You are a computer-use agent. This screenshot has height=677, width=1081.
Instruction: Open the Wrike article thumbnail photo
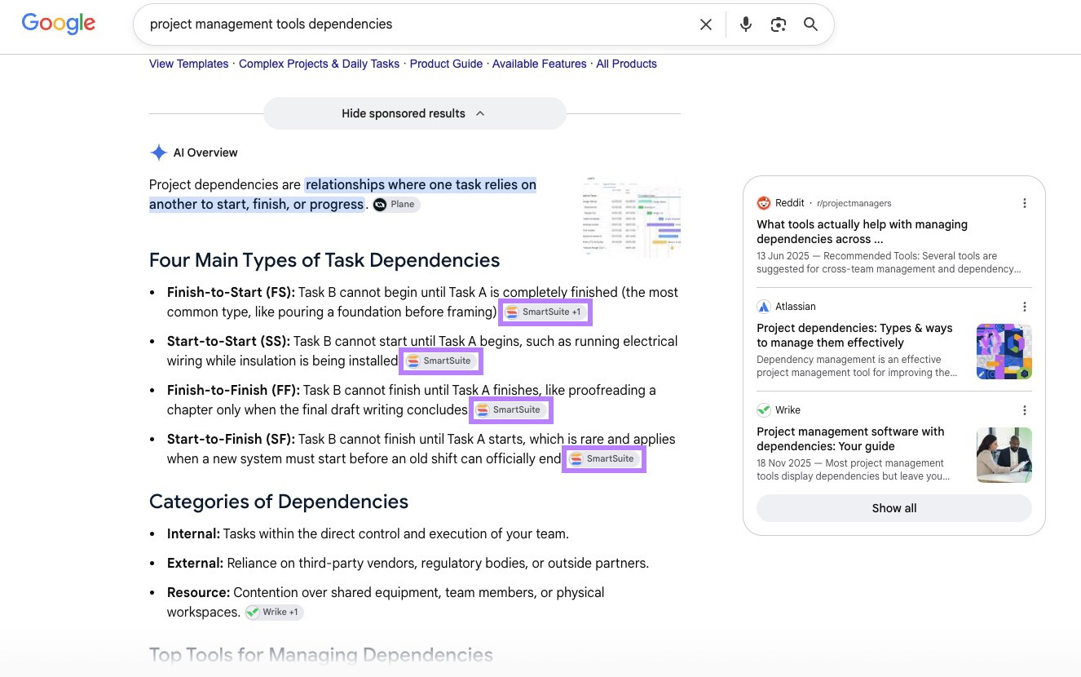tap(1004, 455)
